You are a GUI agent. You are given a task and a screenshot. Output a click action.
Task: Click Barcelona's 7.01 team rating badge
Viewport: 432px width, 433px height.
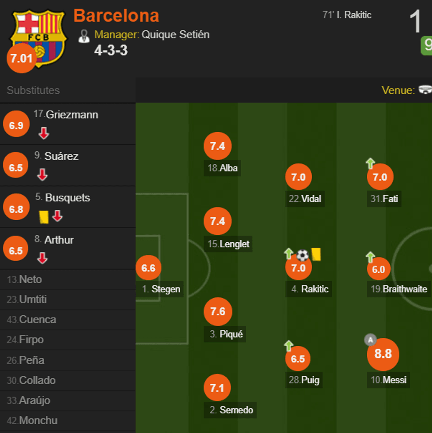pyautogui.click(x=22, y=58)
